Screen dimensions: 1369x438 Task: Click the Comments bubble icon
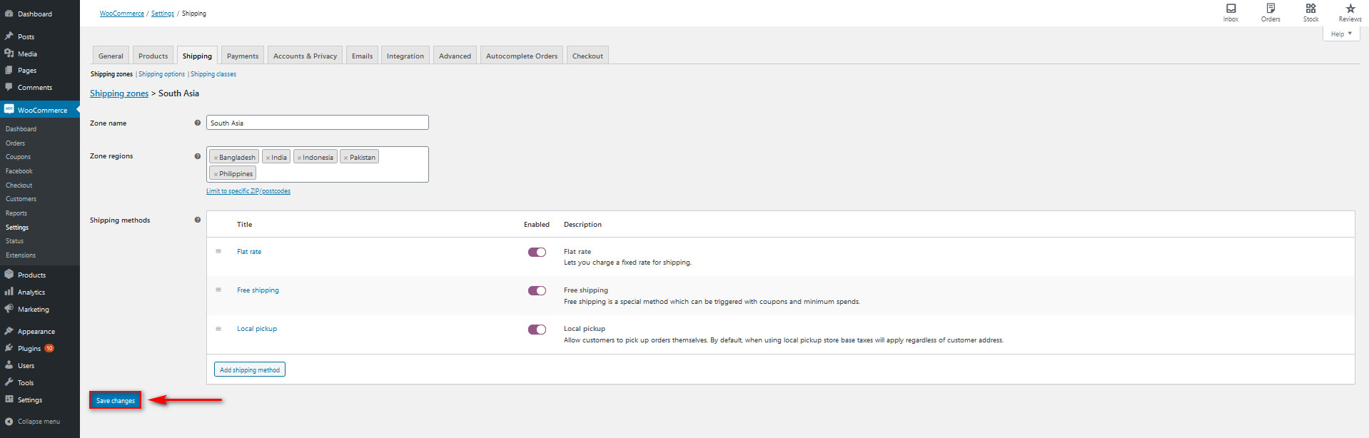[x=9, y=87]
